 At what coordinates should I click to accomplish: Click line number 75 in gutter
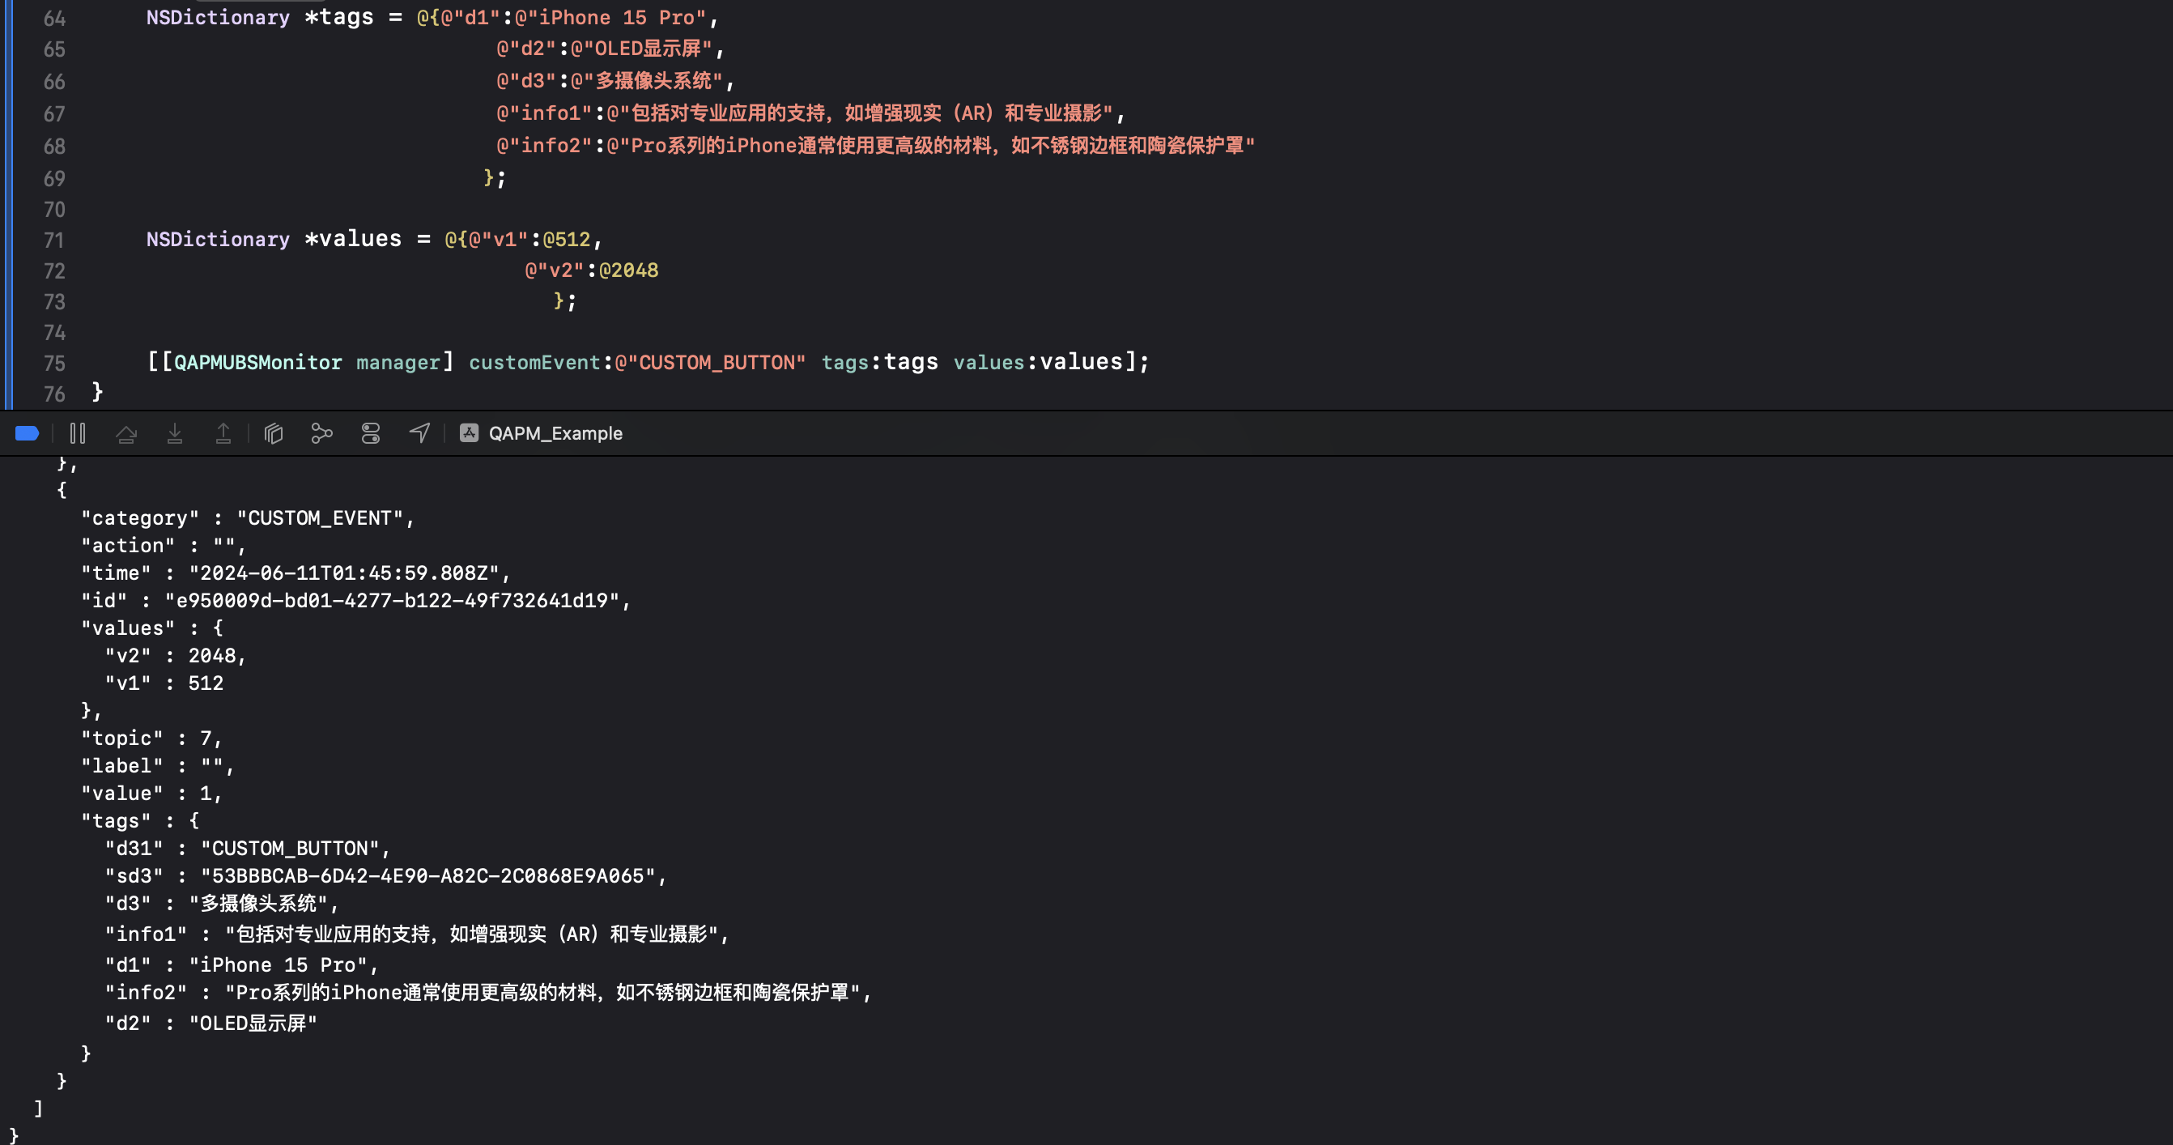pos(54,364)
